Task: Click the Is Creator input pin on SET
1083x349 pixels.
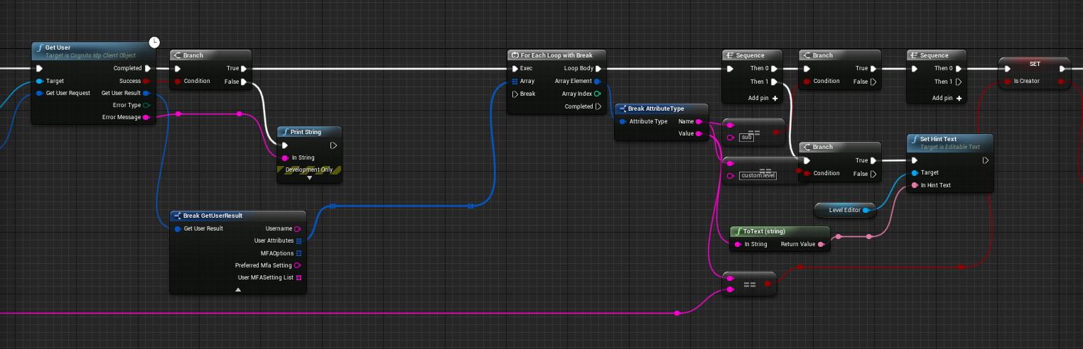Action: click(x=1007, y=82)
